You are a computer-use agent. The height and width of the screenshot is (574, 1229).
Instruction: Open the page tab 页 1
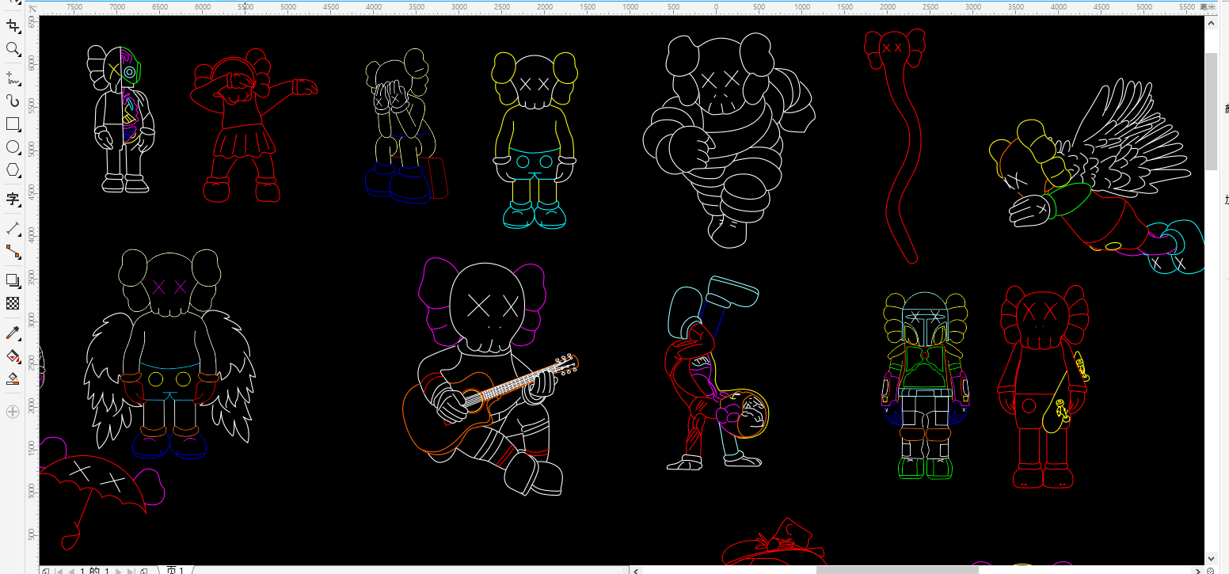[x=175, y=571]
